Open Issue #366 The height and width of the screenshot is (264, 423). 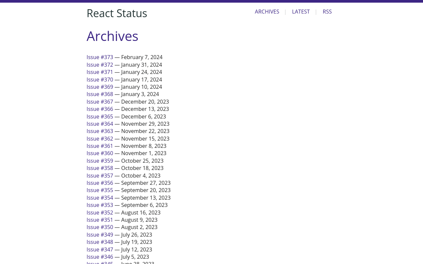pos(100,109)
